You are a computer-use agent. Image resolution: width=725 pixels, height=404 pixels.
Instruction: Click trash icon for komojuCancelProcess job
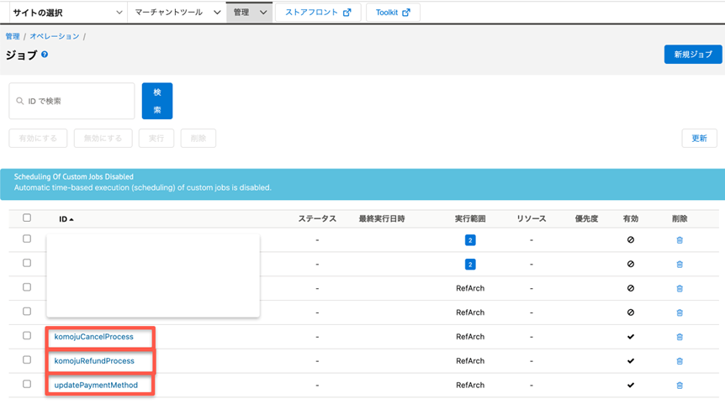(x=680, y=337)
